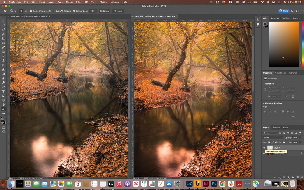The height and width of the screenshot is (190, 304).
Task: Choose the Zoom Out mode button
Action: tap(26, 11)
